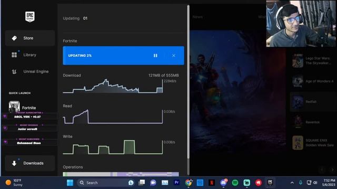Open the photo app icon before Premiere

tap(165, 183)
